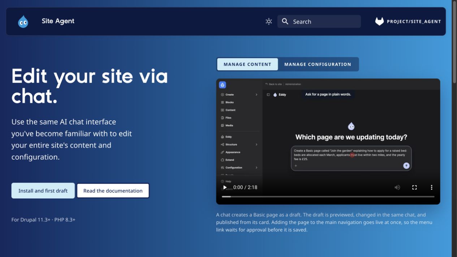Click the plus attach icon in the chat box
457x257 pixels.
tap(296, 166)
